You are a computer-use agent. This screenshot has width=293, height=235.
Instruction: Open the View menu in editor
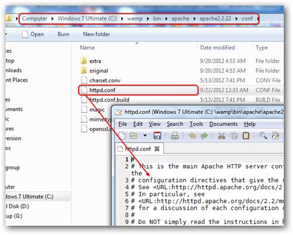(x=155, y=124)
